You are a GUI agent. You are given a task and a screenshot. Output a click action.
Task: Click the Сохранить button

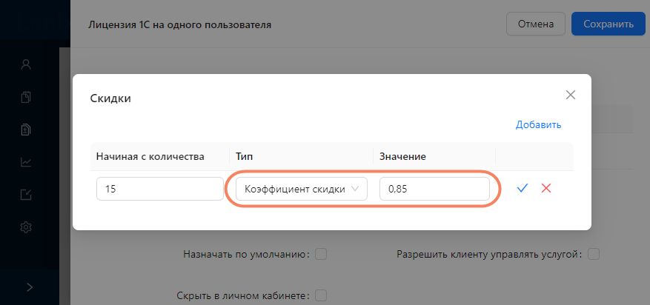[x=608, y=24]
